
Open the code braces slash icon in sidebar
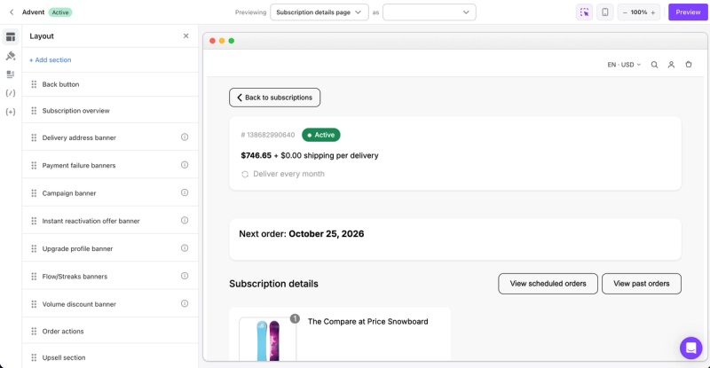[x=11, y=93]
